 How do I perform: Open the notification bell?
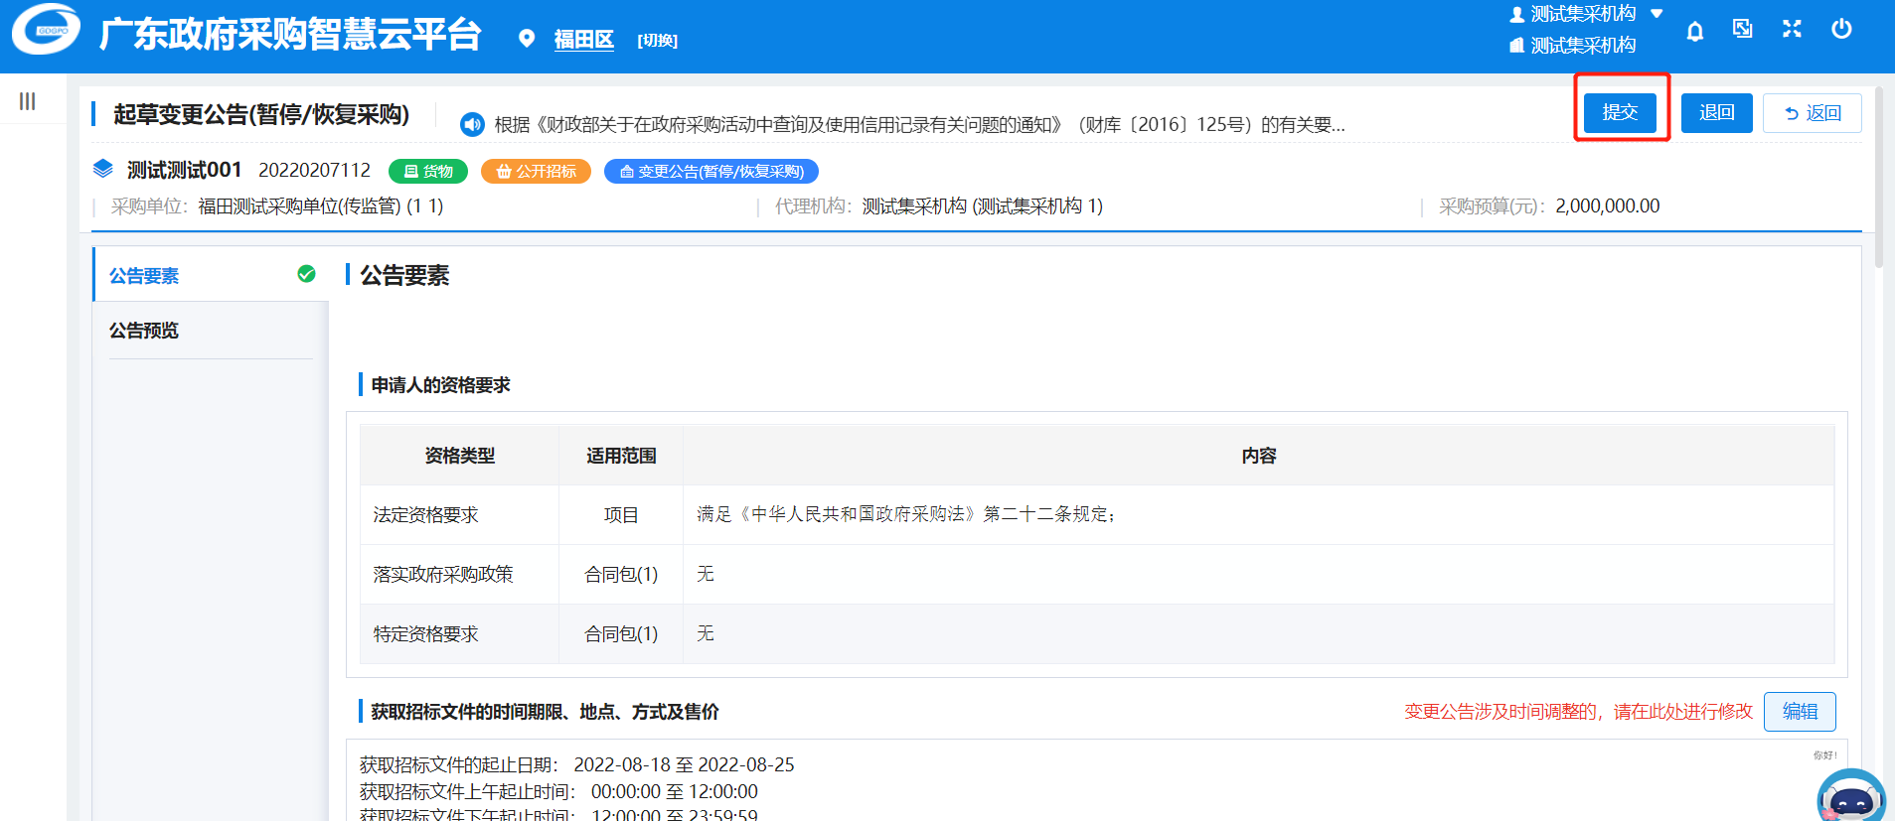point(1695,31)
